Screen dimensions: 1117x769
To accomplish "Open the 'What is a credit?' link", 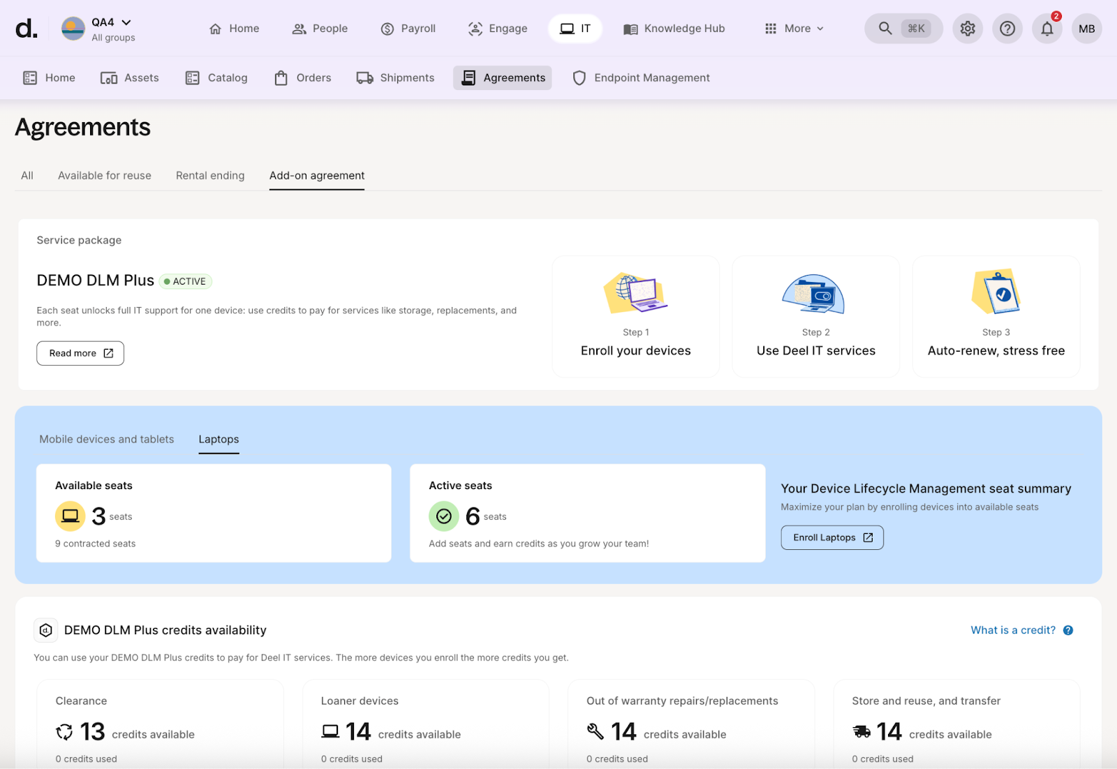I will tap(1013, 630).
